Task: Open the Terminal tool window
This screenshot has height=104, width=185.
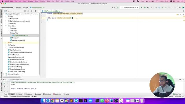Action: pyautogui.click(x=47, y=94)
